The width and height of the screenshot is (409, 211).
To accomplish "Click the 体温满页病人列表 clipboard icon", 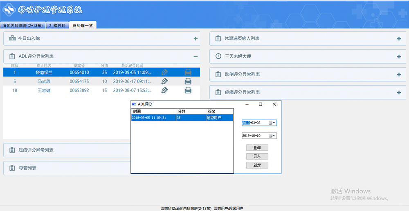I will pyautogui.click(x=218, y=38).
